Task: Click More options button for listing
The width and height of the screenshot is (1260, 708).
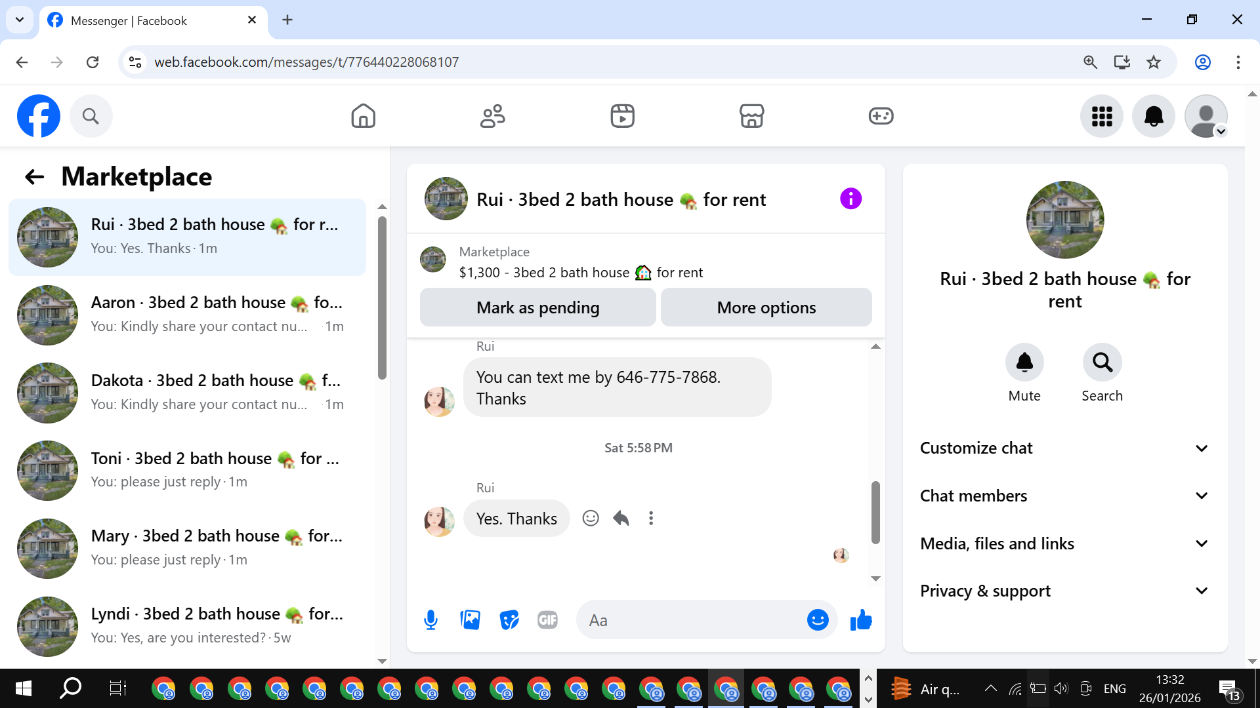Action: pos(766,307)
